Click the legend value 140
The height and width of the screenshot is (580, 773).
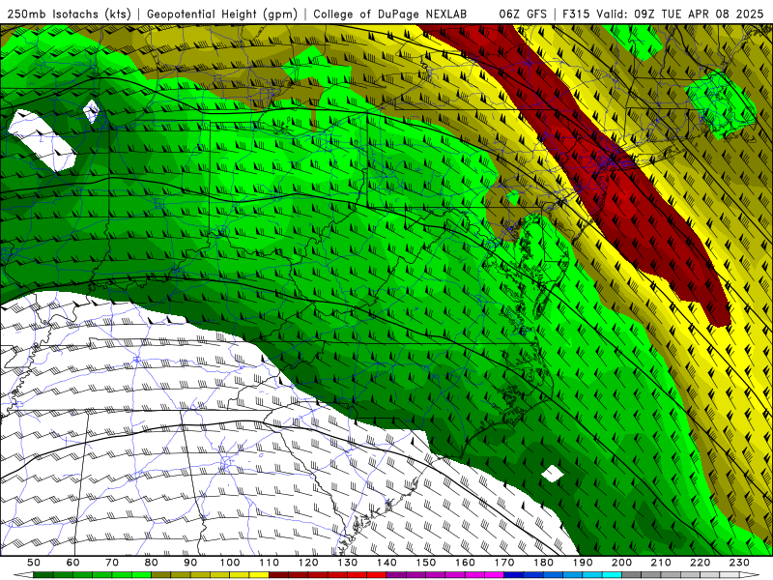(386, 563)
